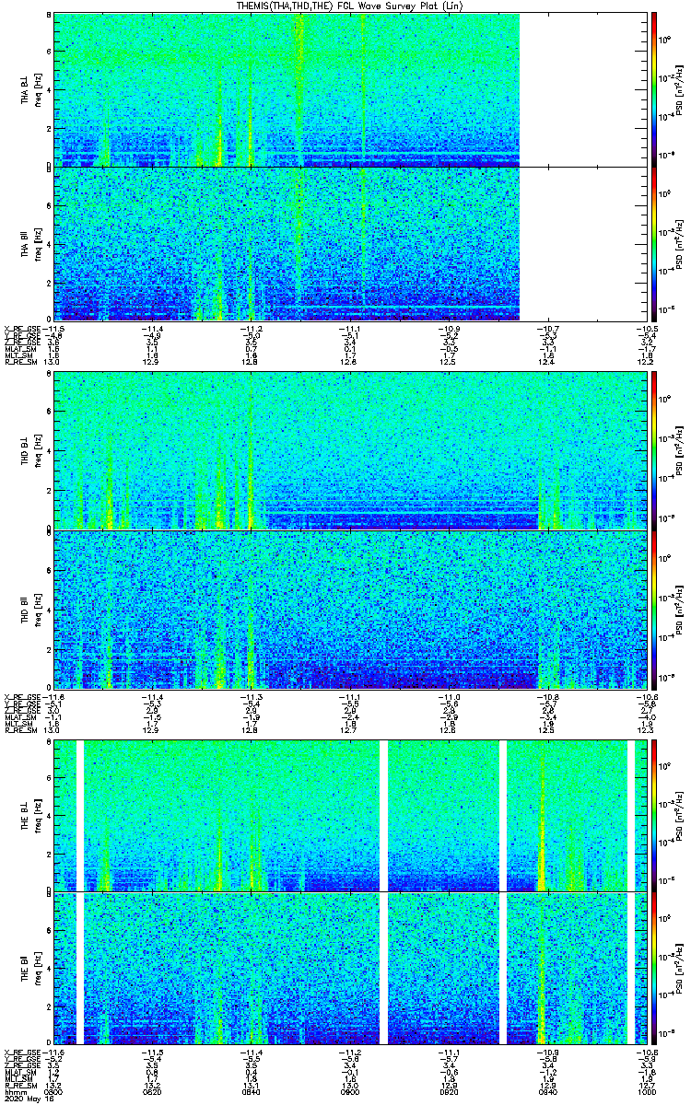Click the hhmm time axis label
Image resolution: width=691 pixels, height=1105 pixels.
(14, 1091)
